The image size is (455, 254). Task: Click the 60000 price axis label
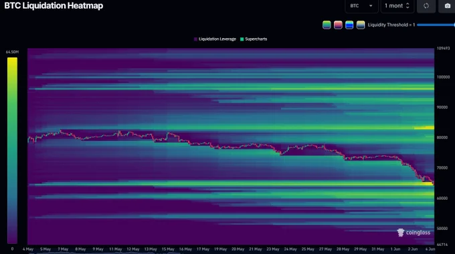pyautogui.click(x=442, y=199)
